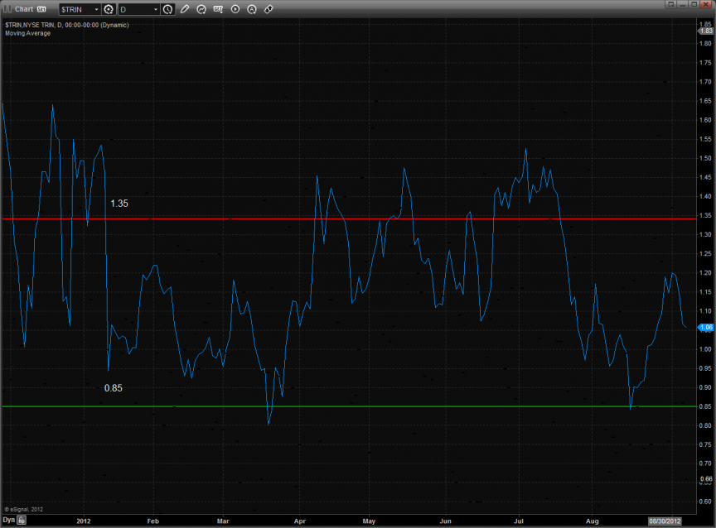The image size is (716, 528).
Task: Click the link icon in toolbar
Action: tap(268, 9)
